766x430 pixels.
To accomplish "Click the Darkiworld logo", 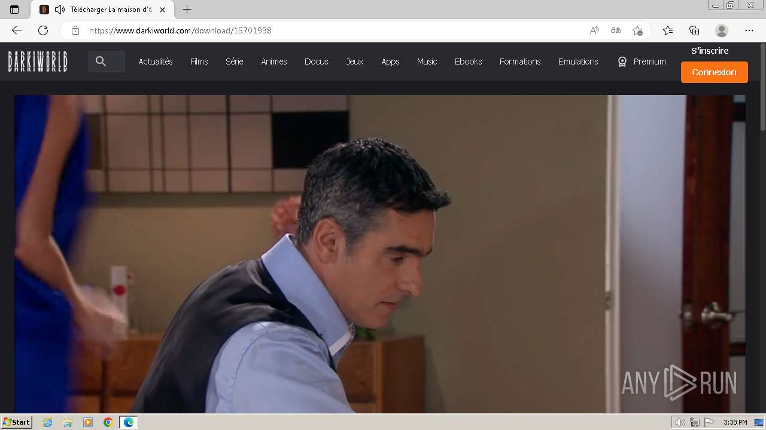I will [x=38, y=62].
